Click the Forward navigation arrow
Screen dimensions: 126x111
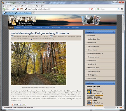[x=8, y=9]
